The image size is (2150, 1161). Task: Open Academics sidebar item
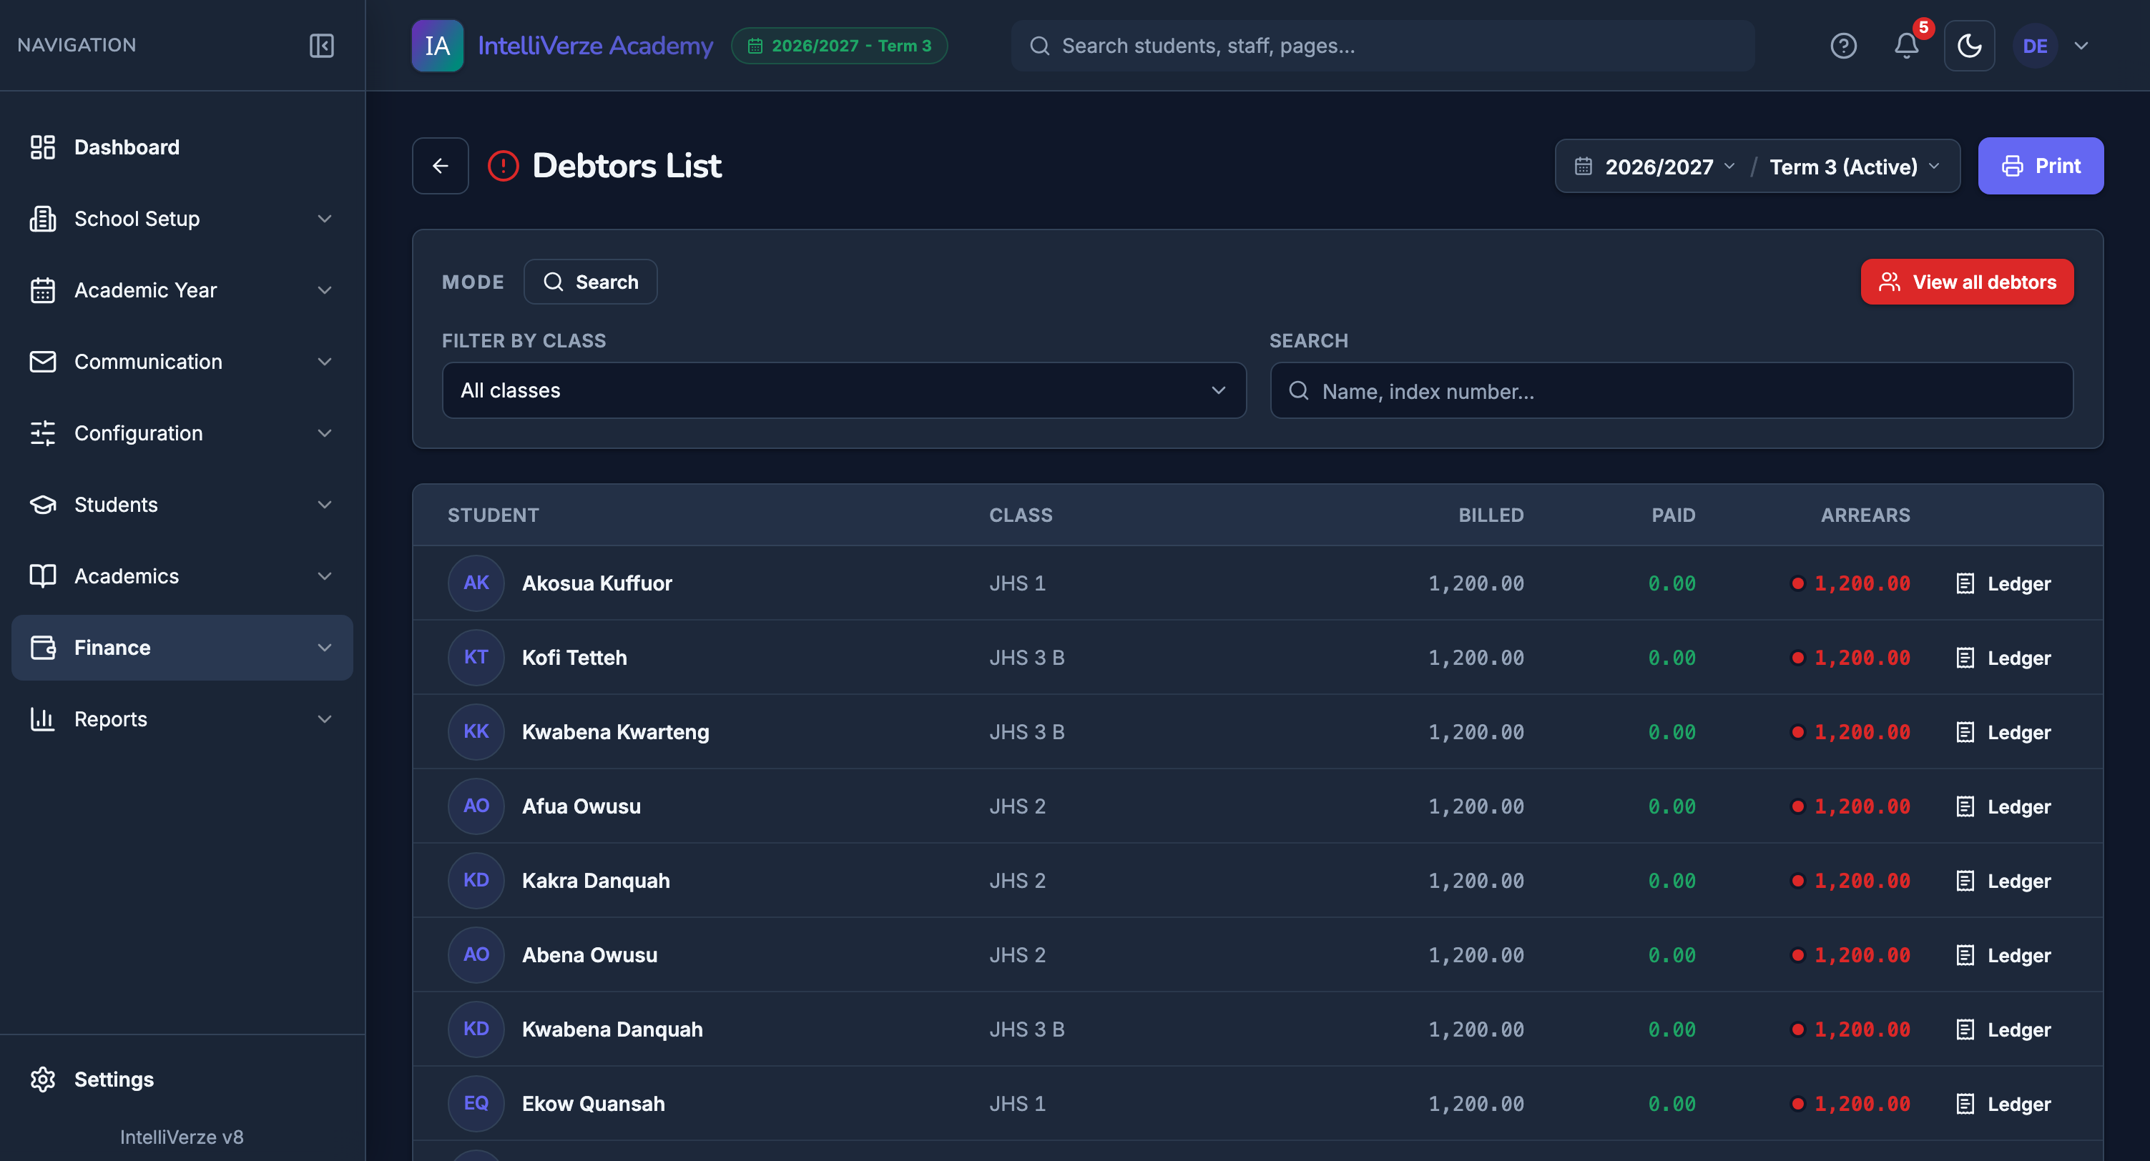pyautogui.click(x=182, y=576)
